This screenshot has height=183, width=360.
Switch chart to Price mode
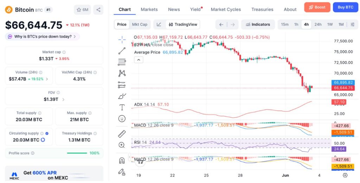(122, 25)
